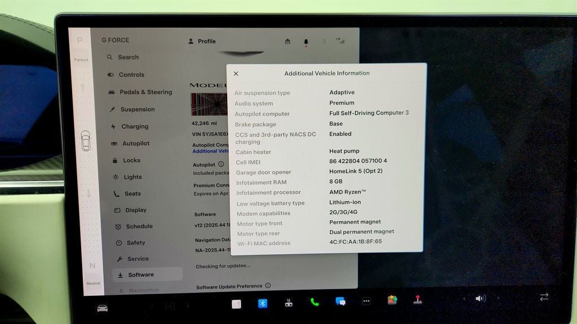Image resolution: width=577 pixels, height=324 pixels.
Task: Select Pedals & Steering in sidebar
Action: (145, 92)
